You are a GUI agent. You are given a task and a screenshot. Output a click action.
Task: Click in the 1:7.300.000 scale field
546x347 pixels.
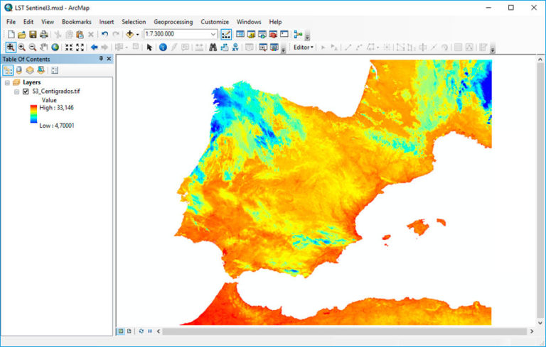pyautogui.click(x=176, y=34)
